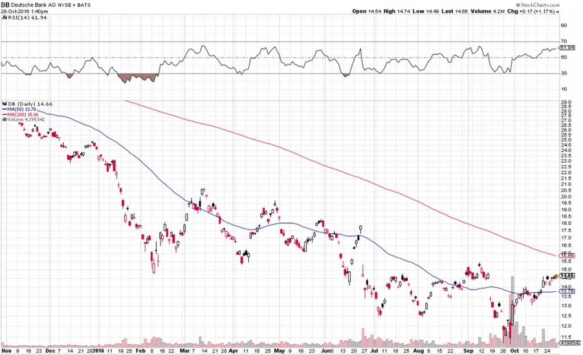Select the 'Volume 4,199,542' legend entry

pos(26,119)
